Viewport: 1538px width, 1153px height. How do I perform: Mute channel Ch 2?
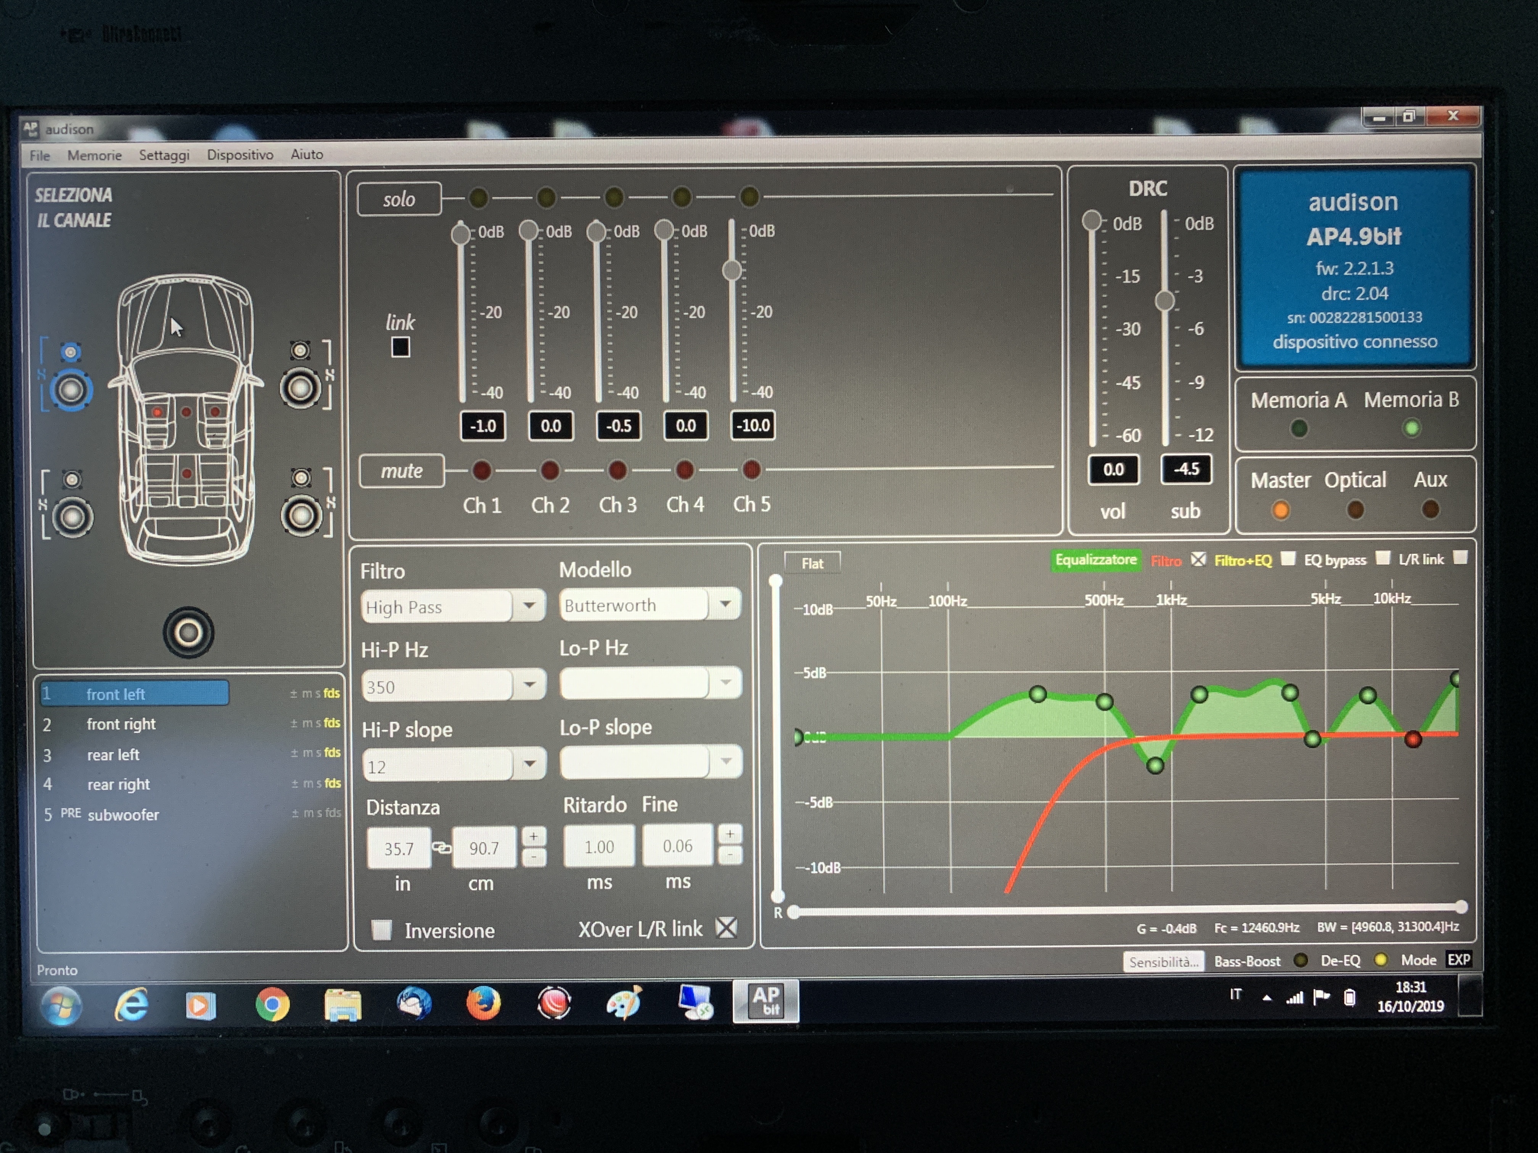[549, 471]
